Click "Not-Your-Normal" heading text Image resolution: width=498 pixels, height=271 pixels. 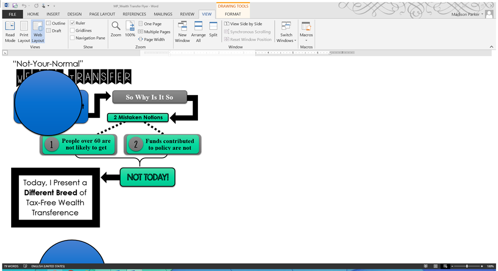[48, 64]
